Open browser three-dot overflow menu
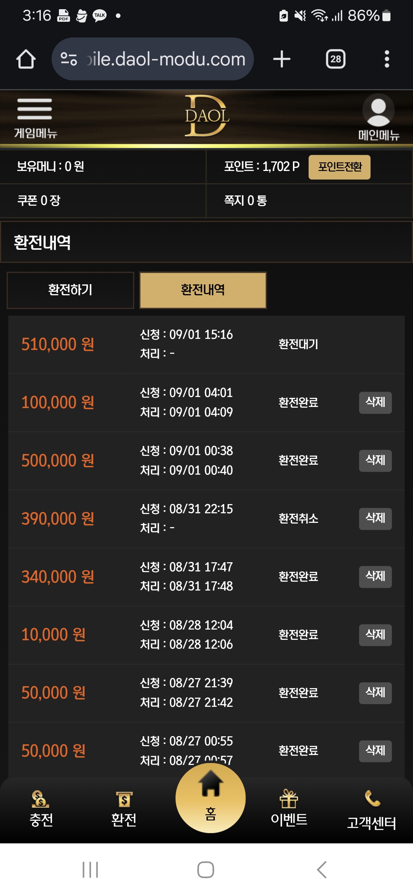413x895 pixels. pos(387,59)
